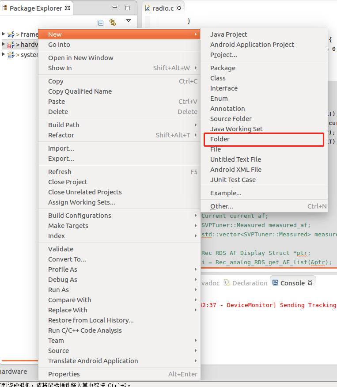Select Open in New Window

click(x=119, y=58)
